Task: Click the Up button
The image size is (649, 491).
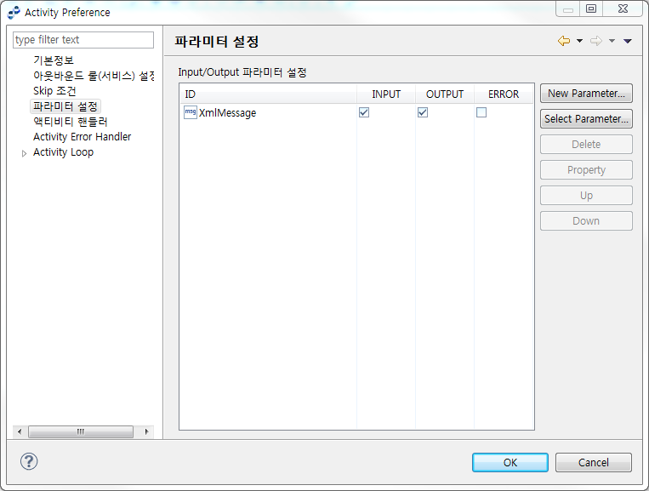Action: point(586,196)
